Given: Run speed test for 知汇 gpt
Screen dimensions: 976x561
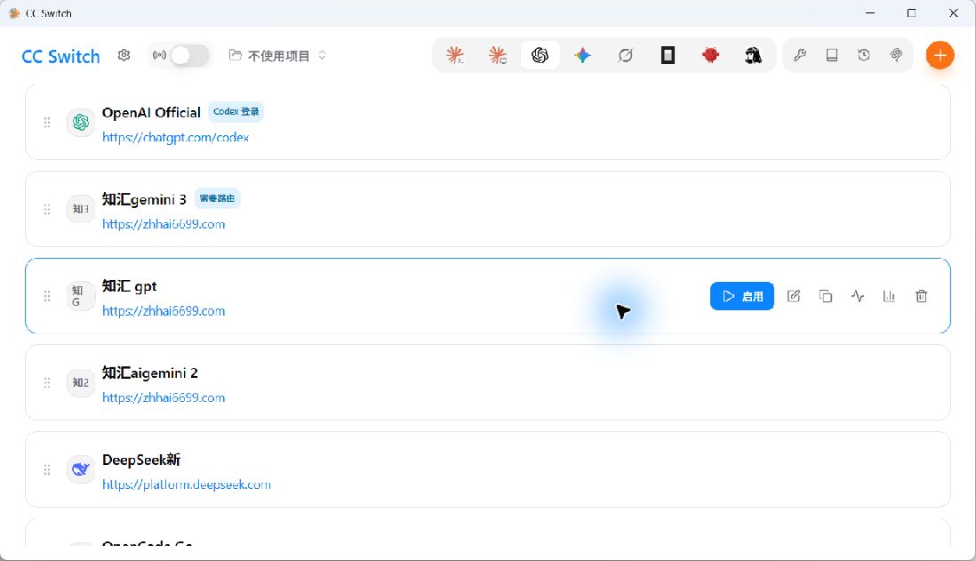Looking at the screenshot, I should point(858,296).
